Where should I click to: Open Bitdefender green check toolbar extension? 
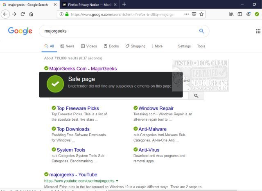(x=257, y=14)
